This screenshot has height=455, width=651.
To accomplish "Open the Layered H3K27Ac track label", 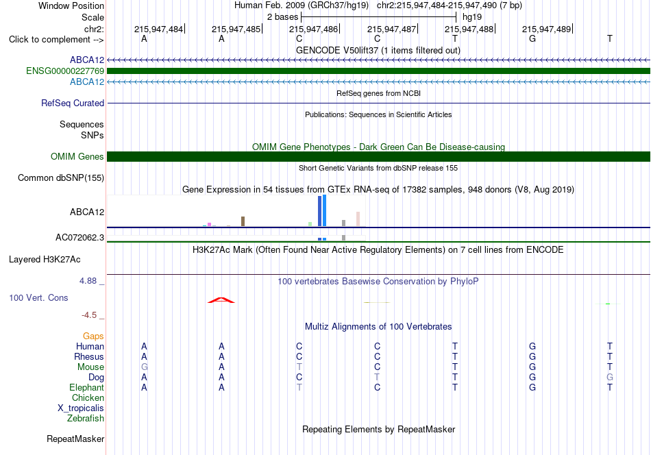I will click(x=45, y=260).
